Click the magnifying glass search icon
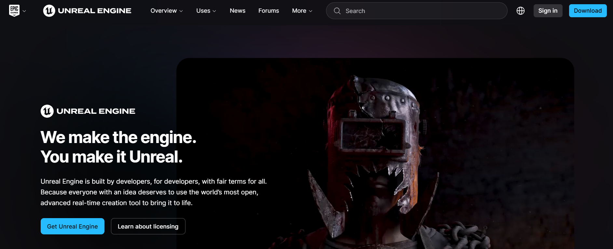This screenshot has width=613, height=249. pyautogui.click(x=337, y=11)
